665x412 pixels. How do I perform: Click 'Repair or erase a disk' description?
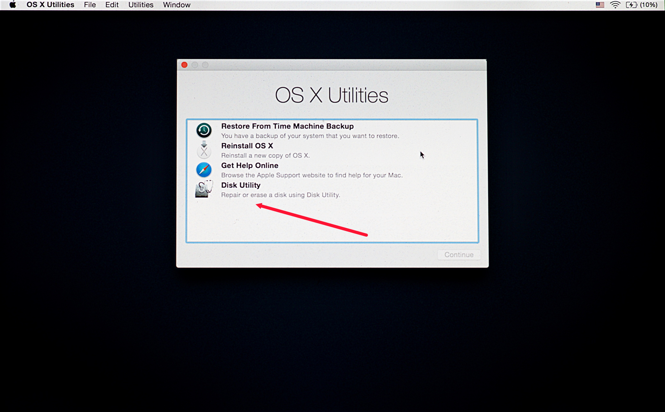pos(280,195)
